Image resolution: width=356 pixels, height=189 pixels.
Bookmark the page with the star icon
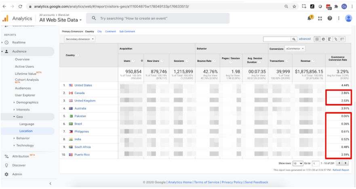click(x=294, y=6)
